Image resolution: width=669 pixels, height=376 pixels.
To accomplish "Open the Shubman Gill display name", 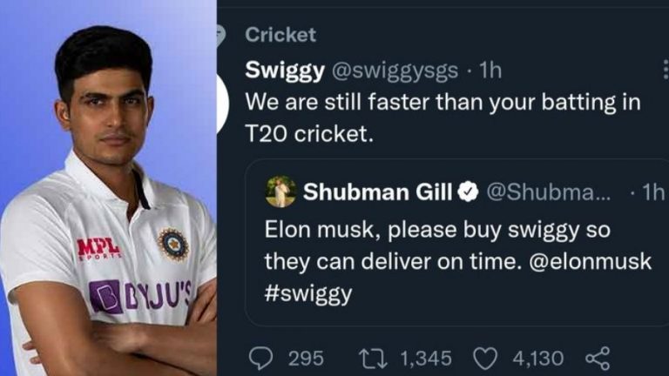I will click(x=377, y=193).
